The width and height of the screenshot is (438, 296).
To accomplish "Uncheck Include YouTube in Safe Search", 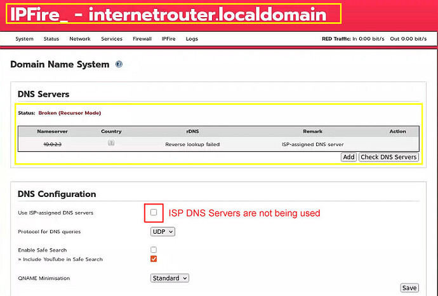I will click(154, 259).
